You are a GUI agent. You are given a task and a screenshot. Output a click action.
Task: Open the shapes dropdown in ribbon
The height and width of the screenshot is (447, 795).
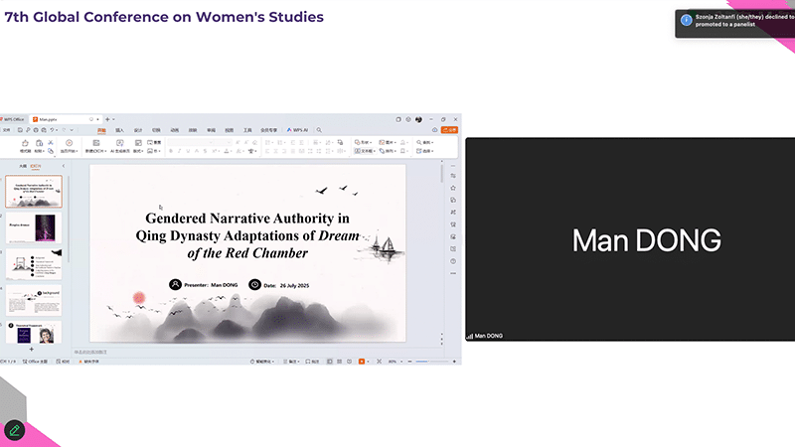pyautogui.click(x=364, y=142)
